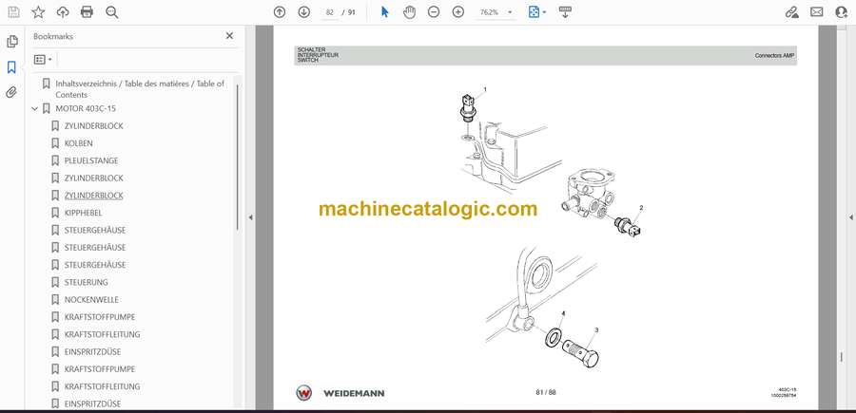Image resolution: width=856 pixels, height=413 pixels.
Task: Open the first KRAFTSTOFFLEITUNG bookmark
Action: 102,334
